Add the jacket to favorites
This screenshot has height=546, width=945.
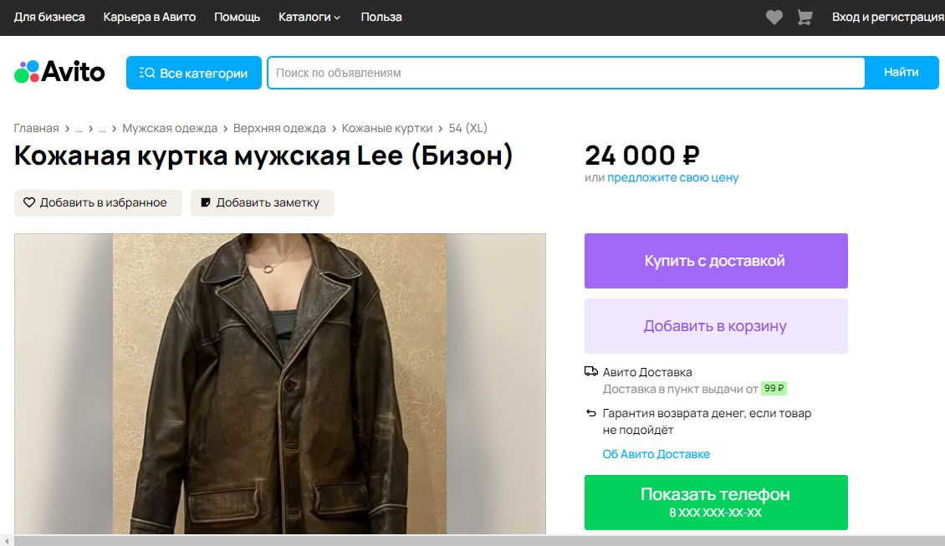point(98,202)
